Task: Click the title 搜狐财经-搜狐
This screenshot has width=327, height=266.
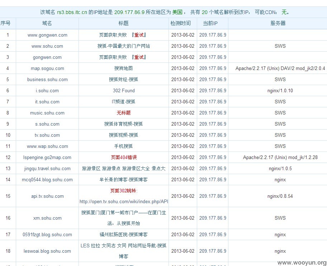Action: tap(123, 79)
